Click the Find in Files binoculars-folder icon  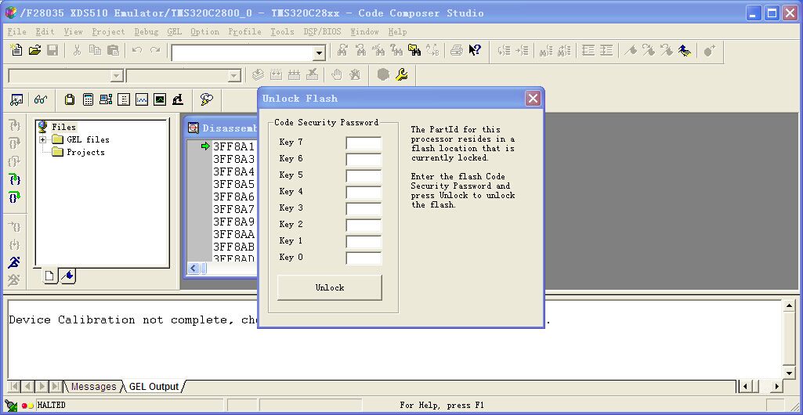[414, 50]
